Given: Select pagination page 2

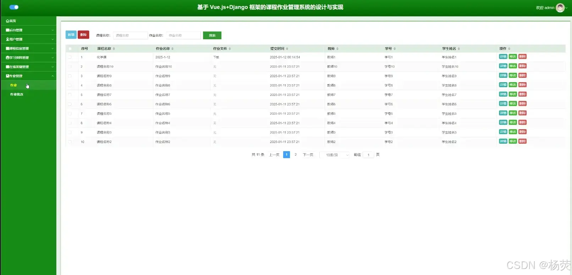Looking at the screenshot, I should click(296, 155).
